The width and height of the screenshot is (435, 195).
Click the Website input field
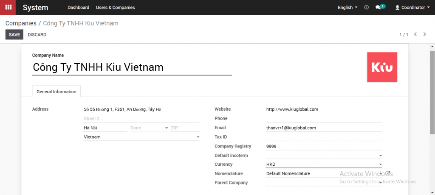pyautogui.click(x=324, y=109)
